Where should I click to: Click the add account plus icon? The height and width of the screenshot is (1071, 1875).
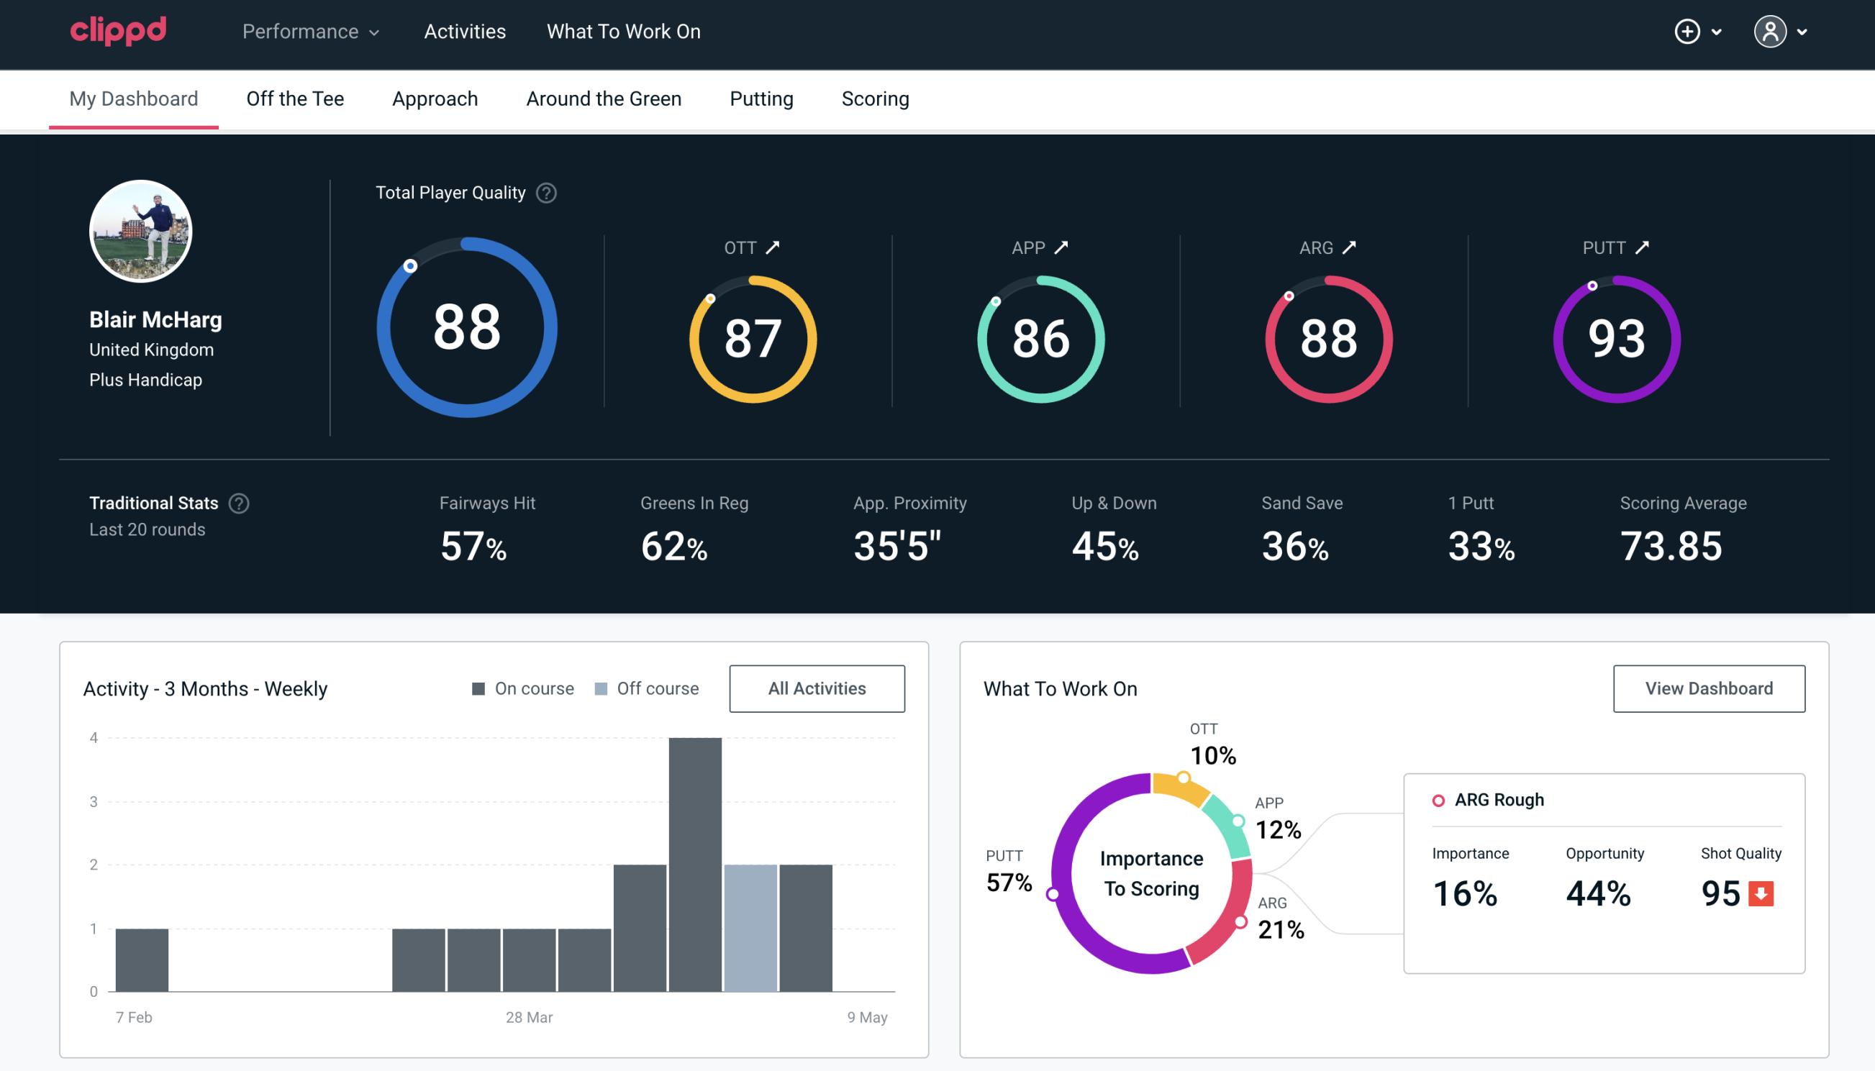pyautogui.click(x=1687, y=31)
